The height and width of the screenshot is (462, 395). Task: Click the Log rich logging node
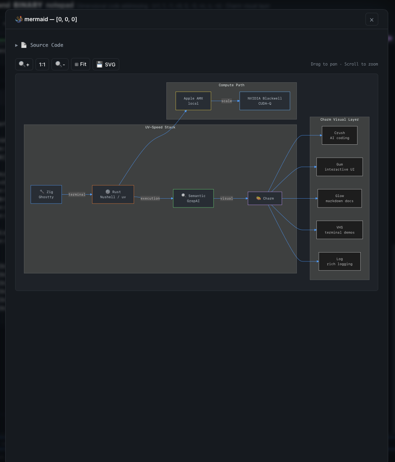[340, 261]
